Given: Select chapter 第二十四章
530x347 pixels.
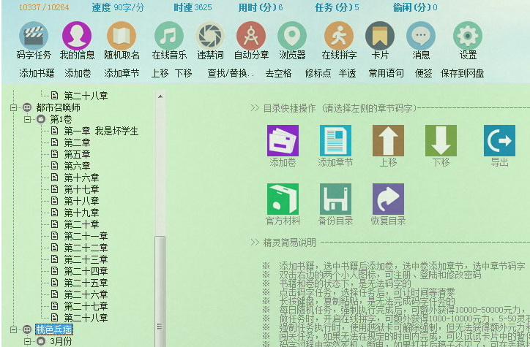Looking at the screenshot, I should tap(86, 271).
